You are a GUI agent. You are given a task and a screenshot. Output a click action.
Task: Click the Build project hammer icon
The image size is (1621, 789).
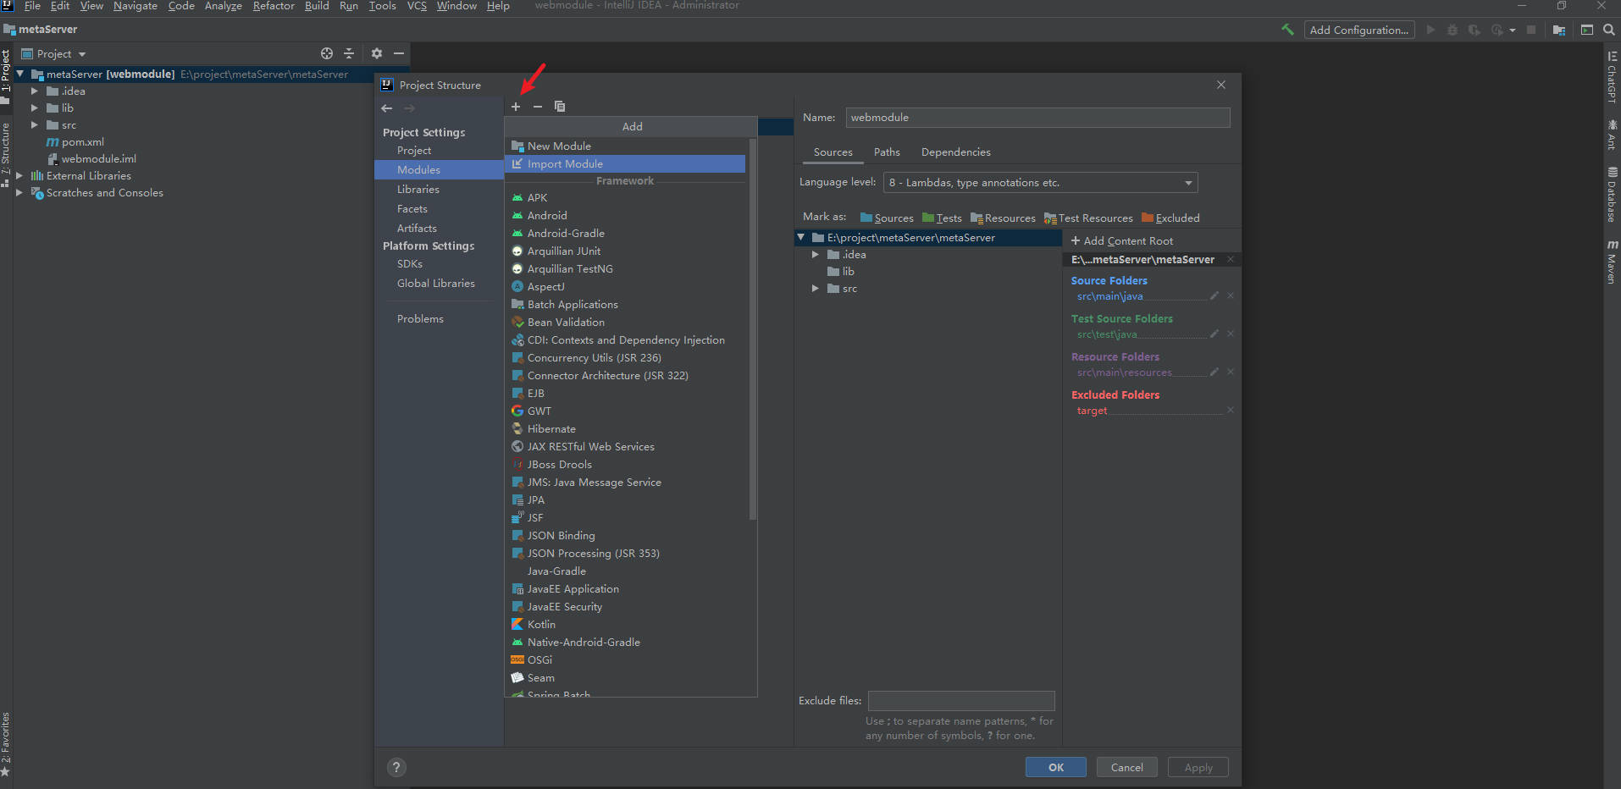click(1287, 30)
